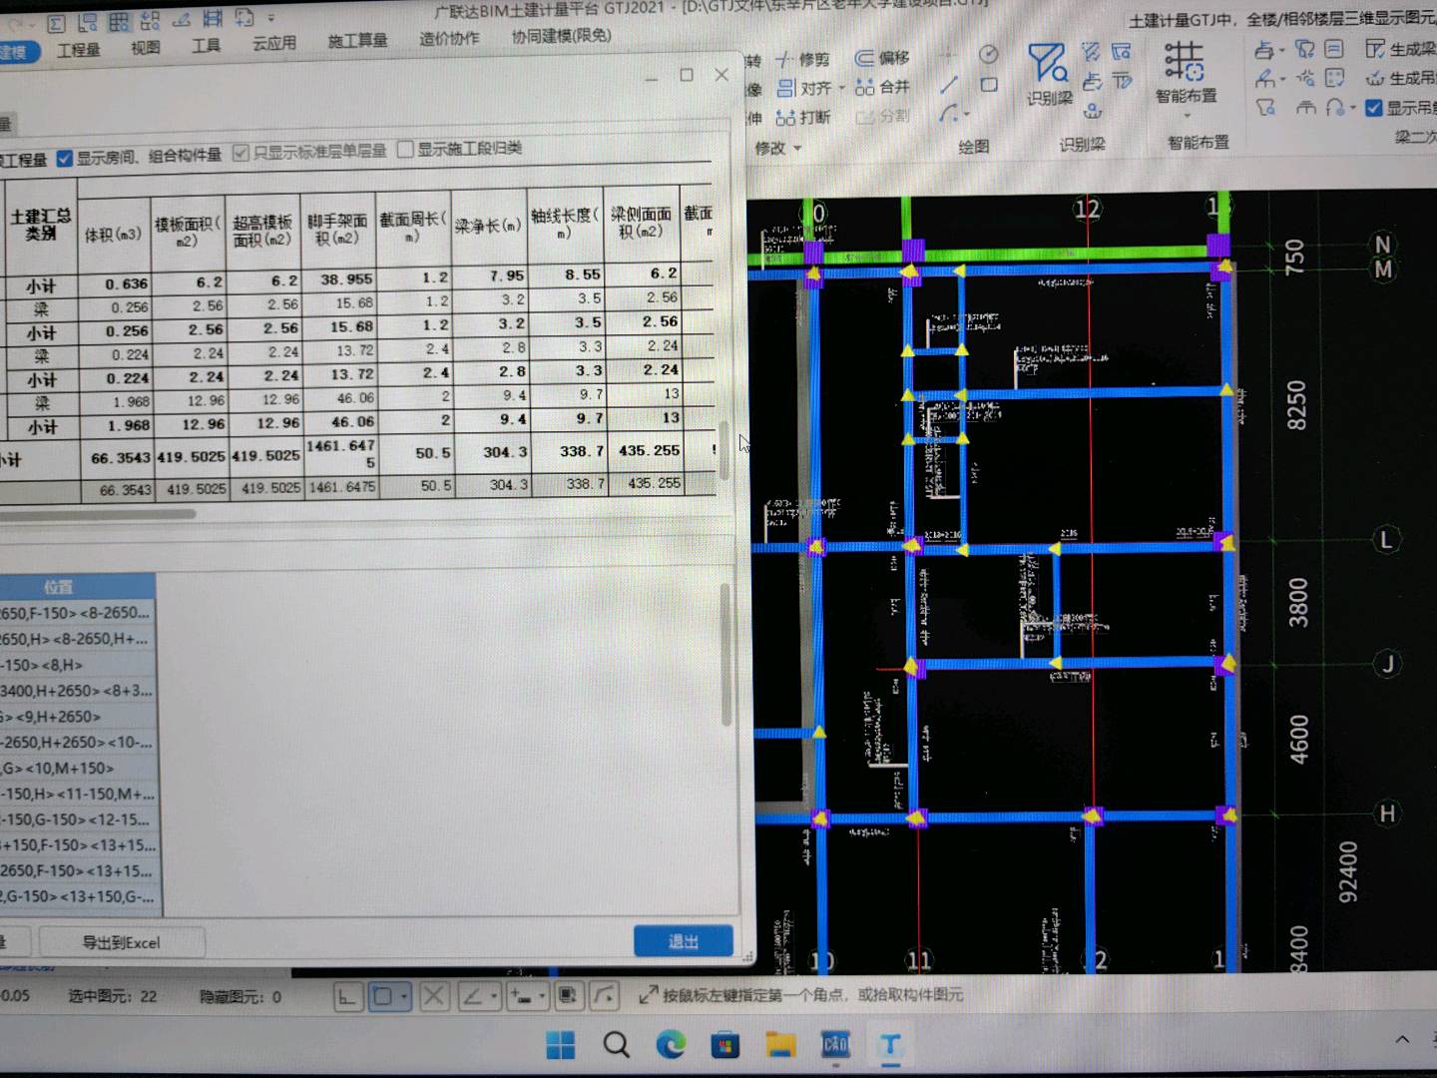This screenshot has width=1437, height=1078.
Task: Click the 梁 row with volume 1.968
Action: click(359, 400)
